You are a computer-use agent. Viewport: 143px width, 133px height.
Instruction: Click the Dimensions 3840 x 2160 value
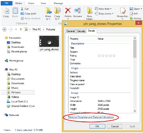coord(104,101)
